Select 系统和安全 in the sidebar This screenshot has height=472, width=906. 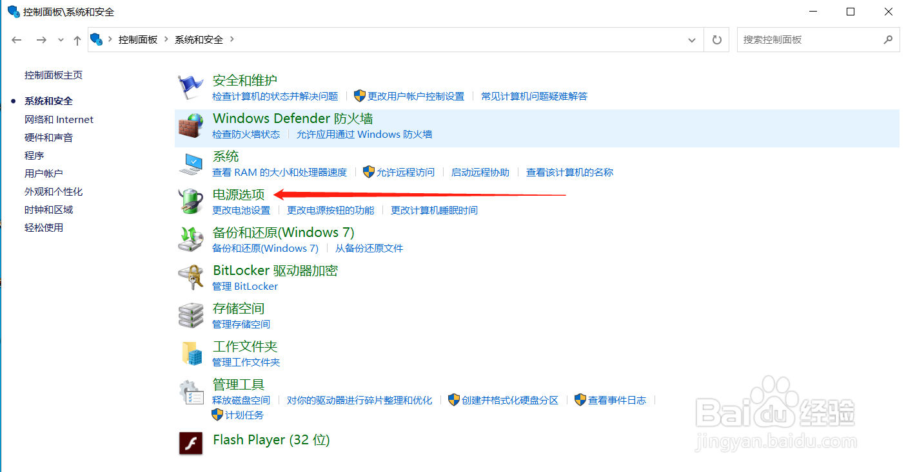(x=49, y=101)
